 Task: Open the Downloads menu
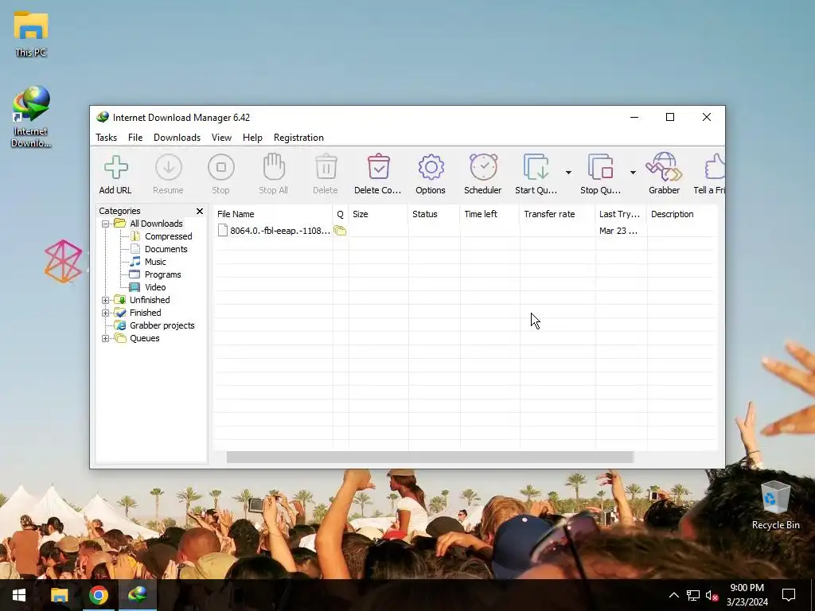(177, 138)
